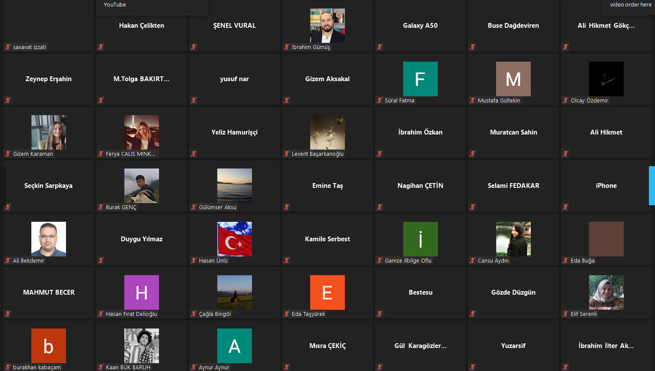Click the muted mic icon next to İbrahim Gümüş

click(x=287, y=47)
